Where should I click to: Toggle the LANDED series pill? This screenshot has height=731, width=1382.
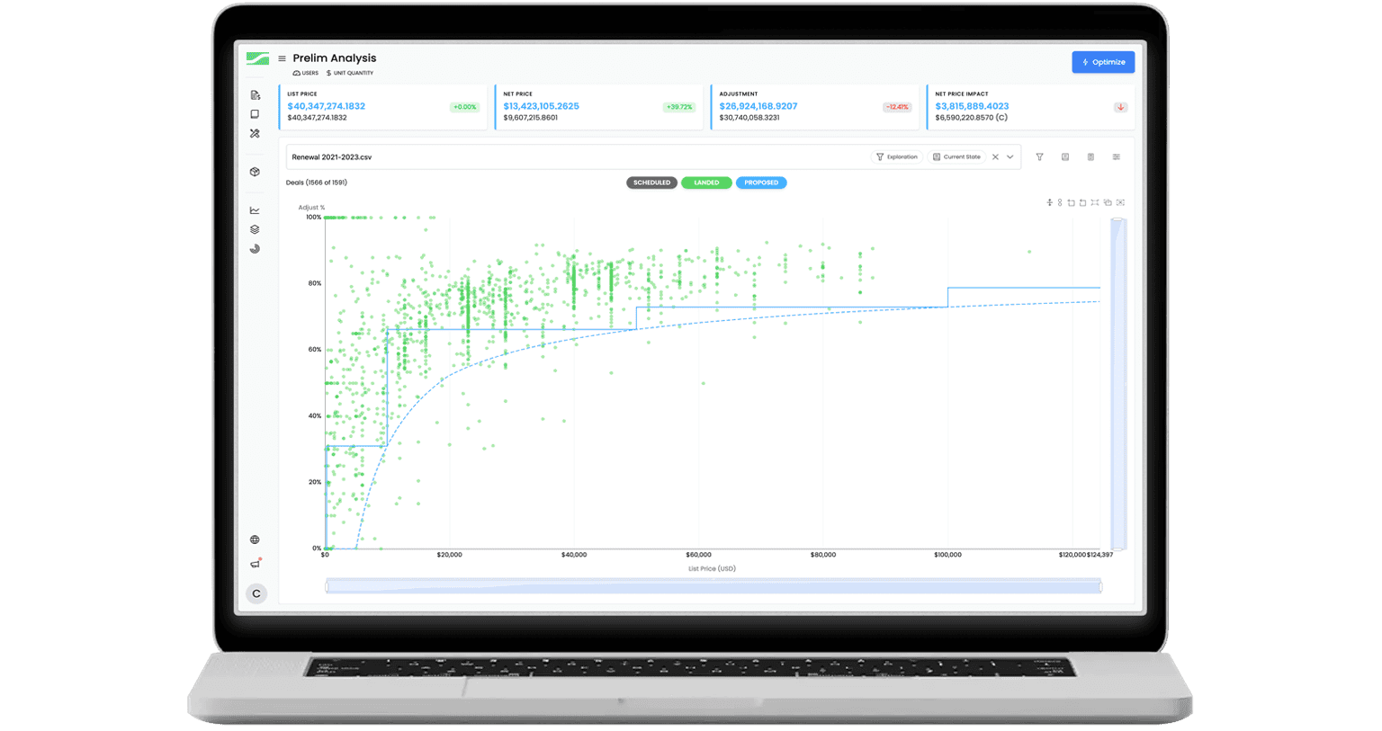tap(706, 183)
